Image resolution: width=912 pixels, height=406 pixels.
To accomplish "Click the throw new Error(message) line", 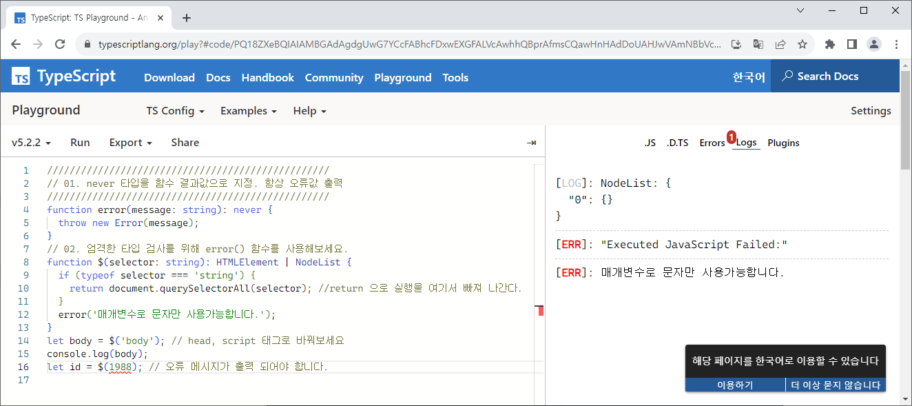I will point(128,223).
